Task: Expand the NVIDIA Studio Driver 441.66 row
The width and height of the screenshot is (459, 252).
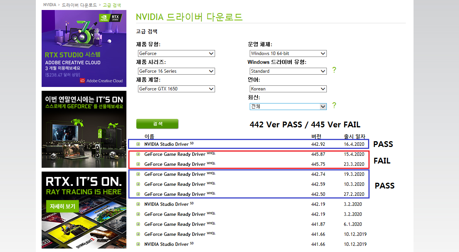Action: point(138,244)
